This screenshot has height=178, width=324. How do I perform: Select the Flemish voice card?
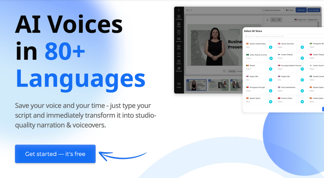(x=259, y=67)
